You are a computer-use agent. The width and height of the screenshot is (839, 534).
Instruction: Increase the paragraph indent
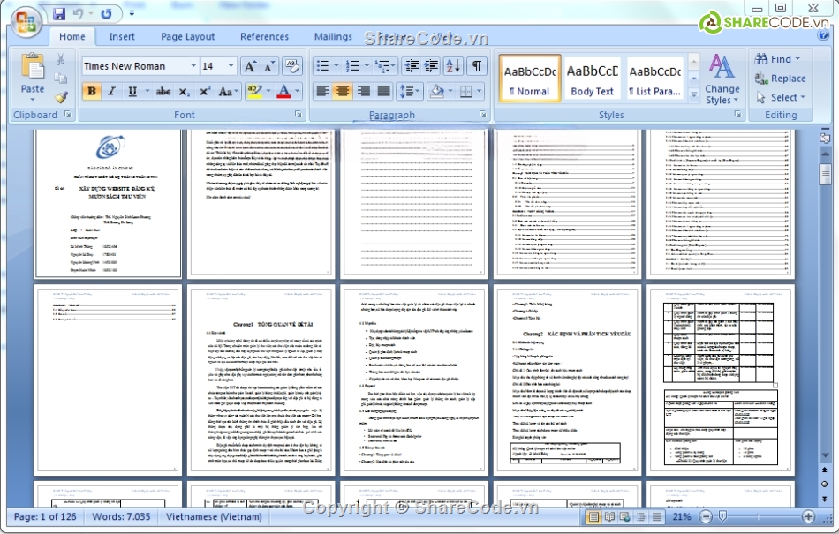tap(432, 66)
